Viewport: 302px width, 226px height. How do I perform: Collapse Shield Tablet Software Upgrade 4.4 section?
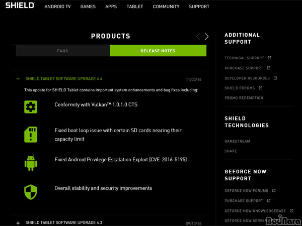[18, 79]
